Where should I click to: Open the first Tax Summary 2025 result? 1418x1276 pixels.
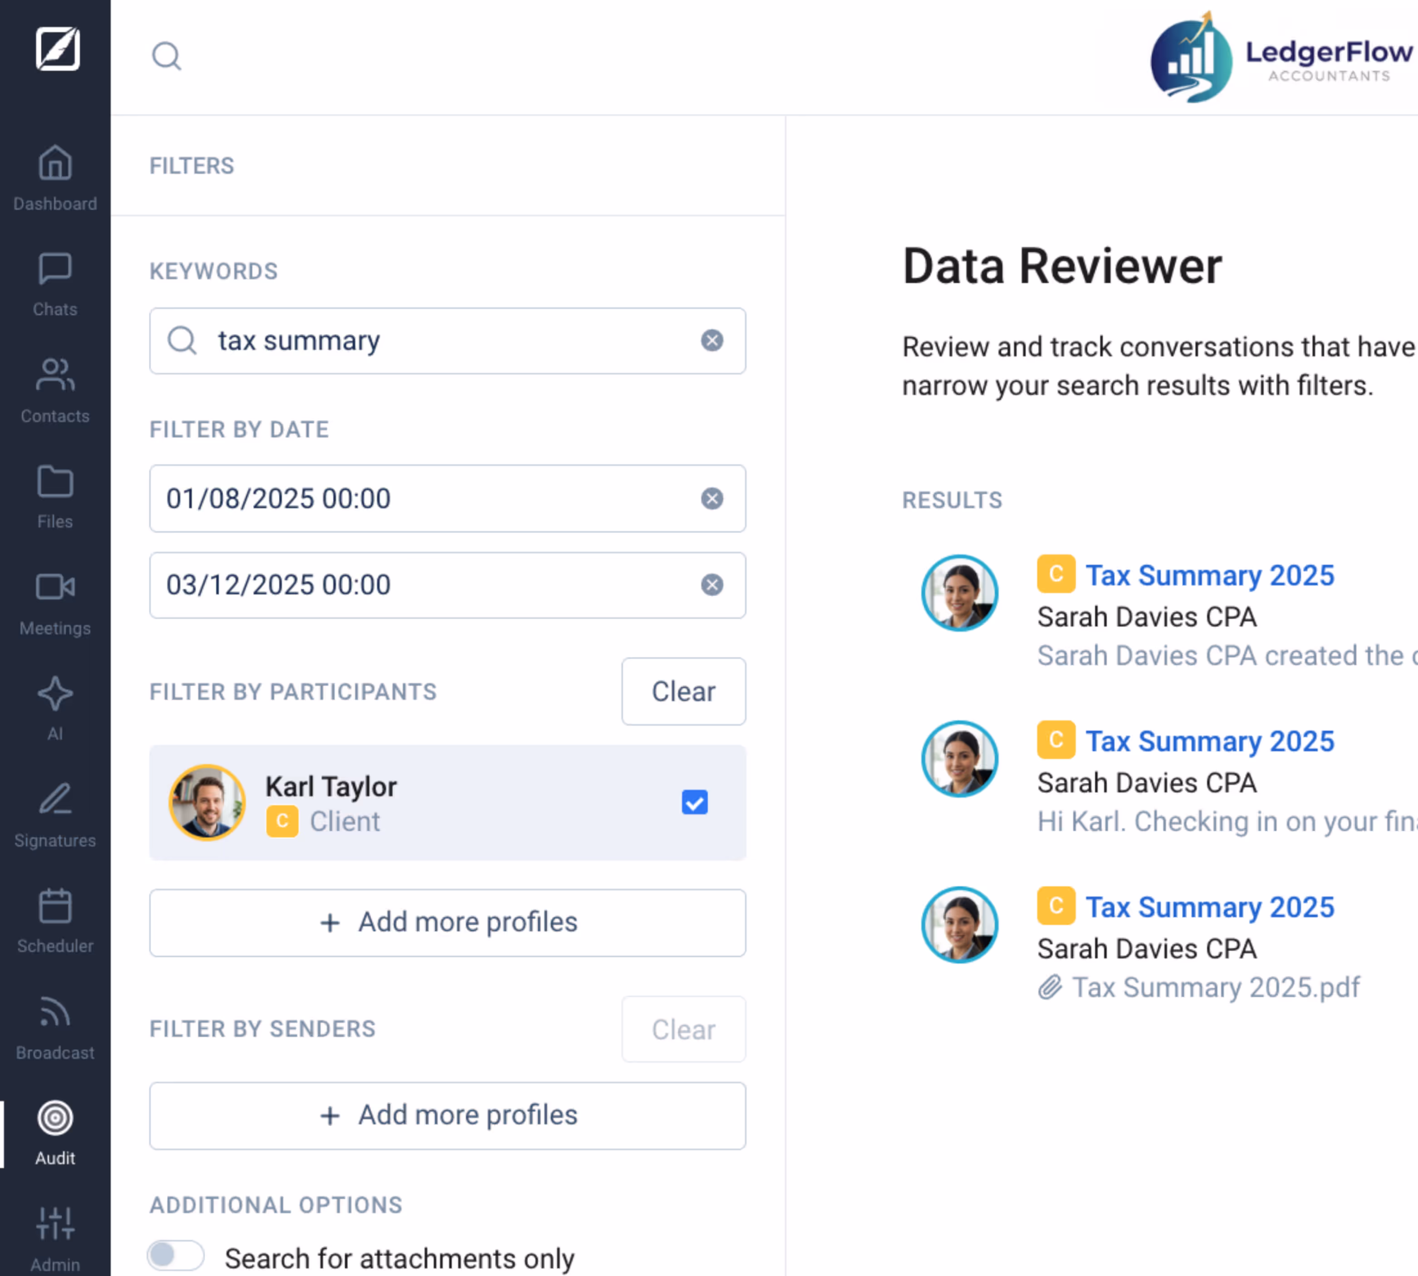pyautogui.click(x=1209, y=575)
